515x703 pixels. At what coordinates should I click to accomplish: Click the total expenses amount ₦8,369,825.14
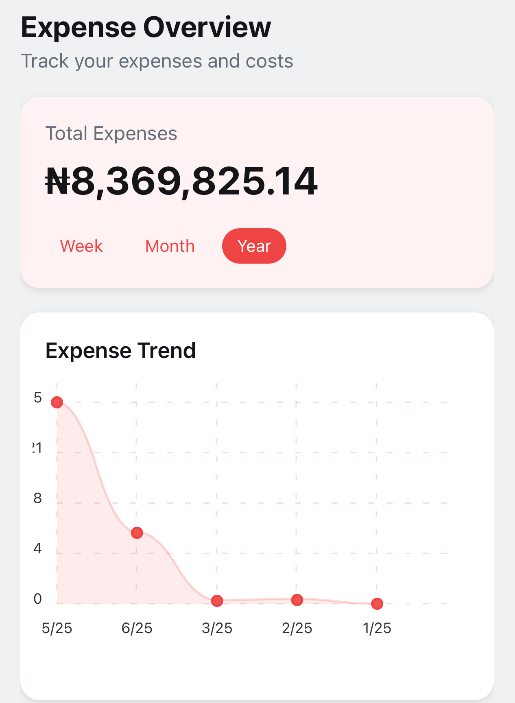(x=181, y=181)
